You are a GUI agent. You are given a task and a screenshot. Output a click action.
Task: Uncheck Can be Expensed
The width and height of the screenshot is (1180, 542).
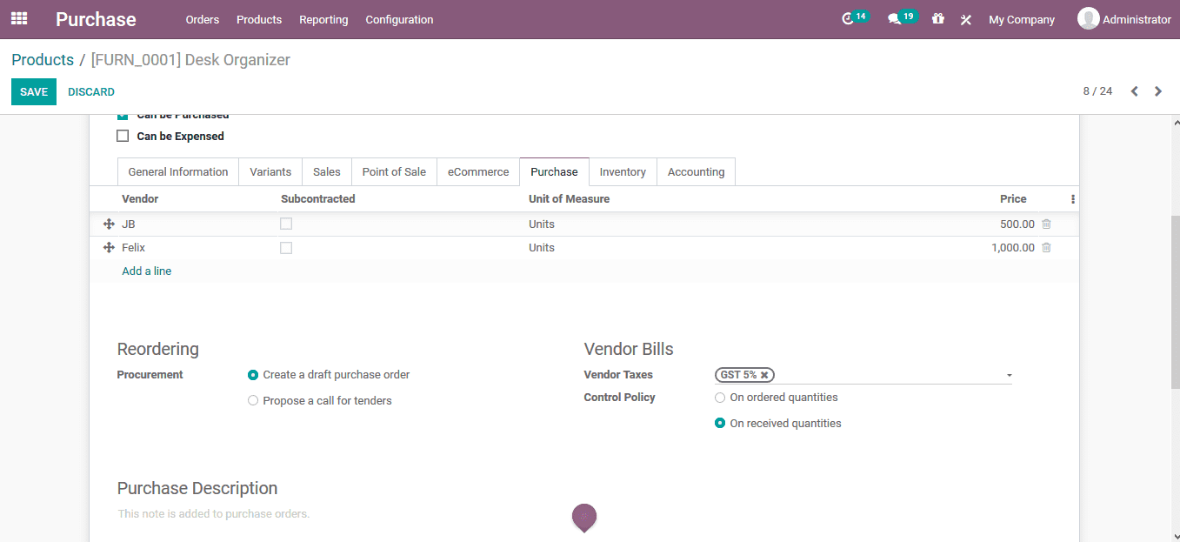(x=123, y=136)
